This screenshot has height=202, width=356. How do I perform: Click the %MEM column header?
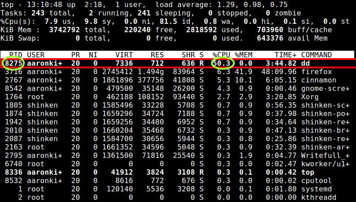(243, 55)
